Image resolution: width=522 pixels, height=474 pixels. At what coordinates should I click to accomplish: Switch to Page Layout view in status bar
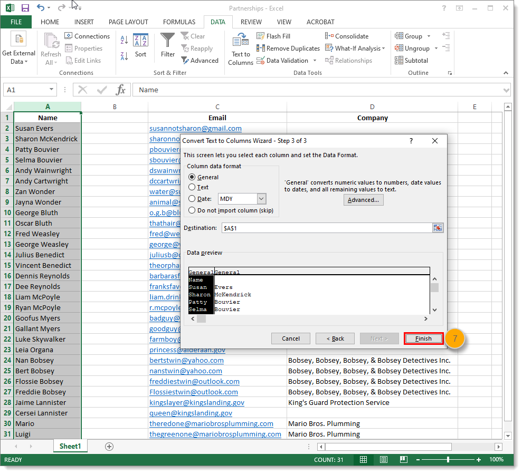(384, 460)
